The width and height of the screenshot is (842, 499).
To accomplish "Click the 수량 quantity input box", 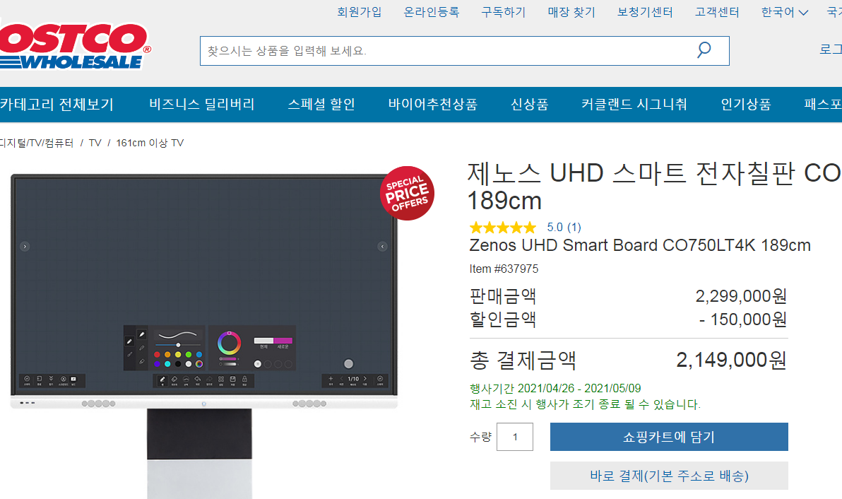I will [x=515, y=437].
